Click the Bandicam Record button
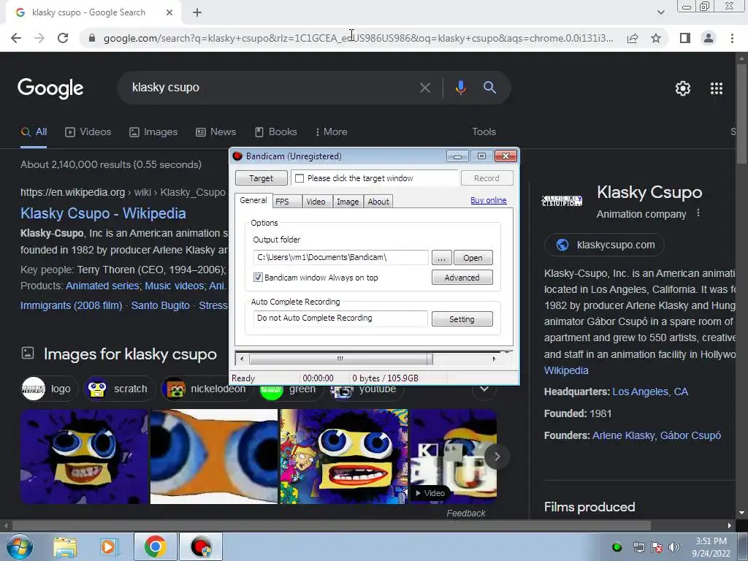The height and width of the screenshot is (561, 748). tap(486, 178)
